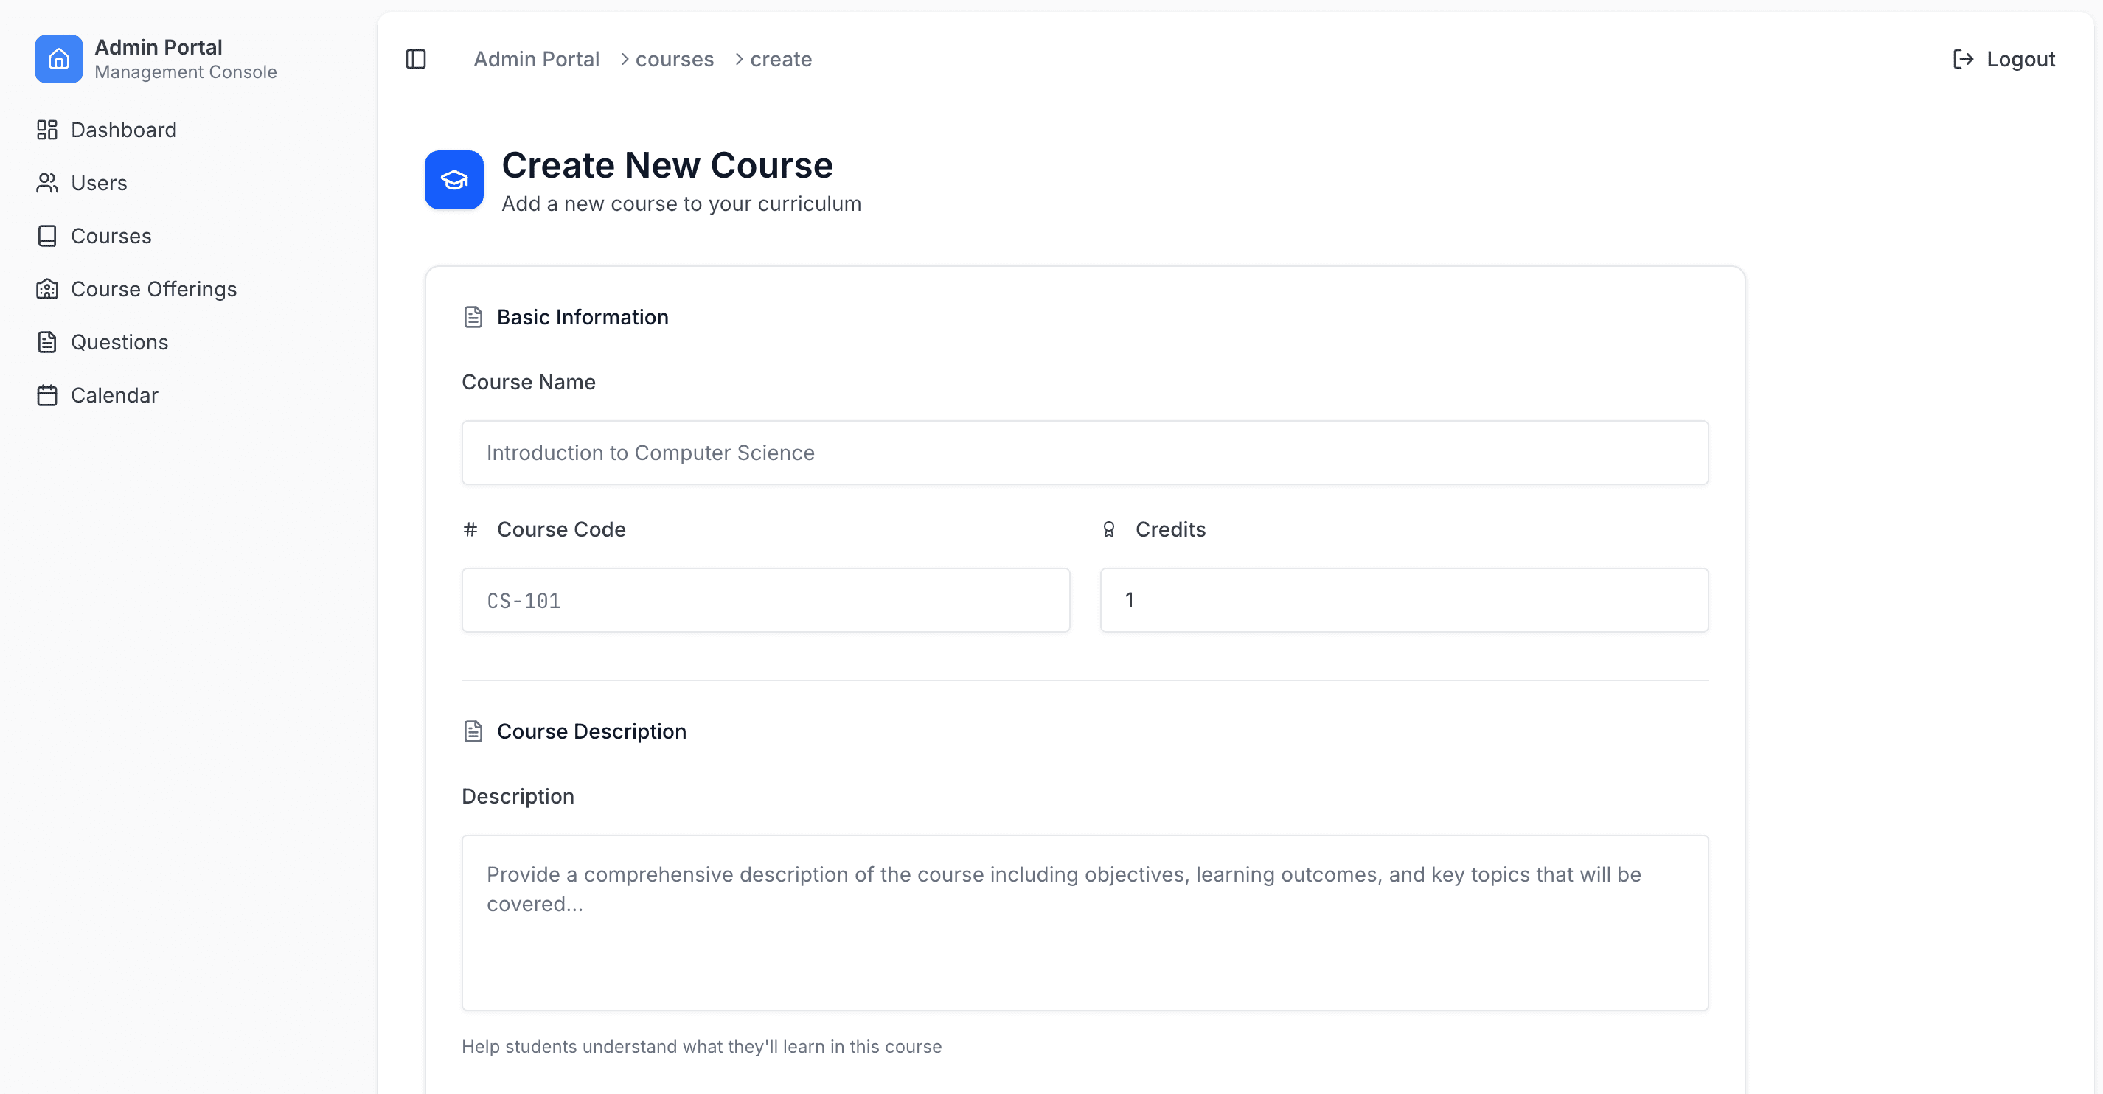Screen dimensions: 2103x1094
Task: Open Course Offerings from sidebar
Action: 153,289
